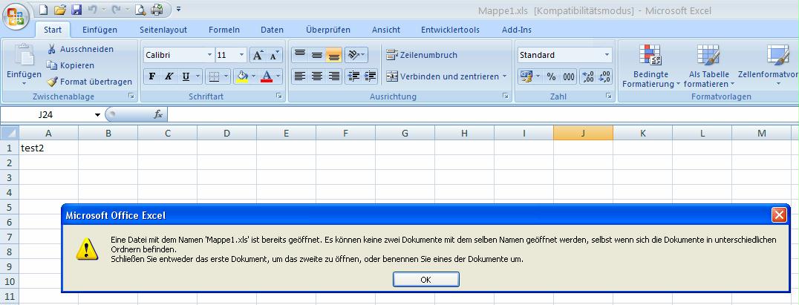Switch to Überprüfen ribbon tab

pos(328,30)
